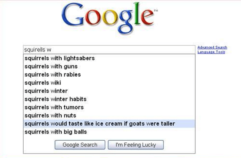This screenshot has width=241, height=158.
Task: Select suggestion 'squirrels with lightsabers'
Action: click(109, 58)
